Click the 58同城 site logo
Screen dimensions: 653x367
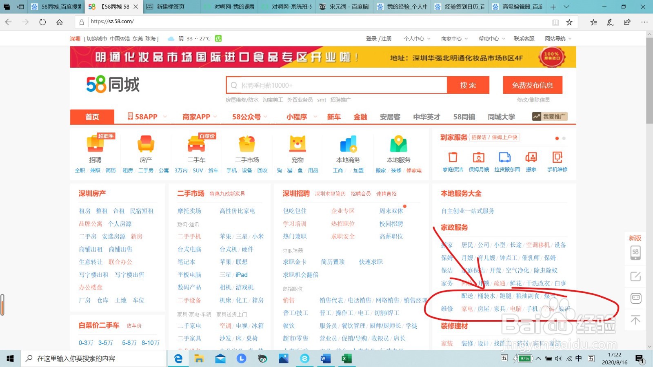tap(113, 84)
